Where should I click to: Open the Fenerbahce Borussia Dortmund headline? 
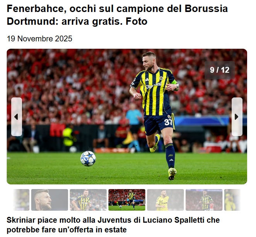117,15
